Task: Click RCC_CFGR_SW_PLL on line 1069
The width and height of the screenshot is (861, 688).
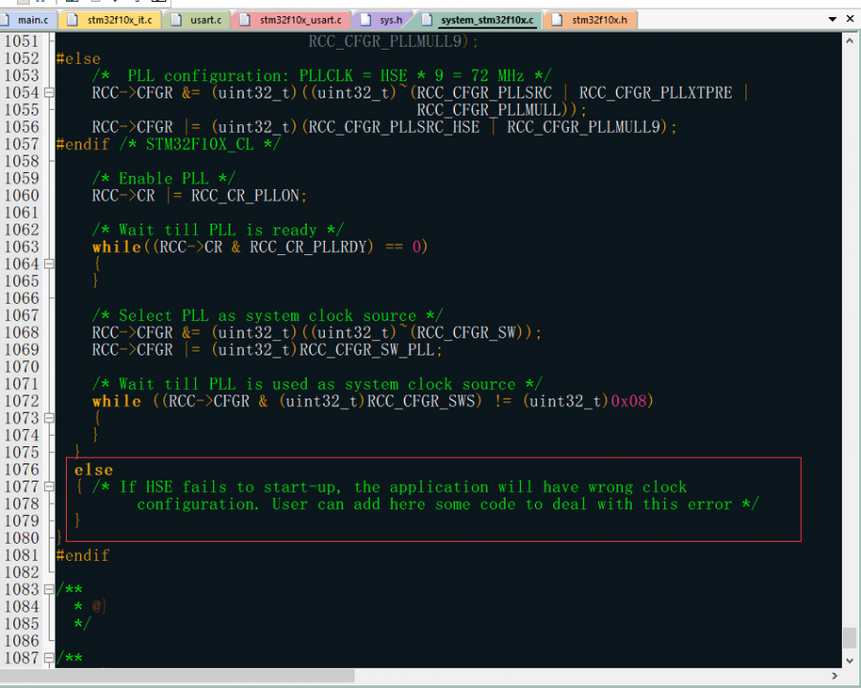Action: click(x=367, y=350)
